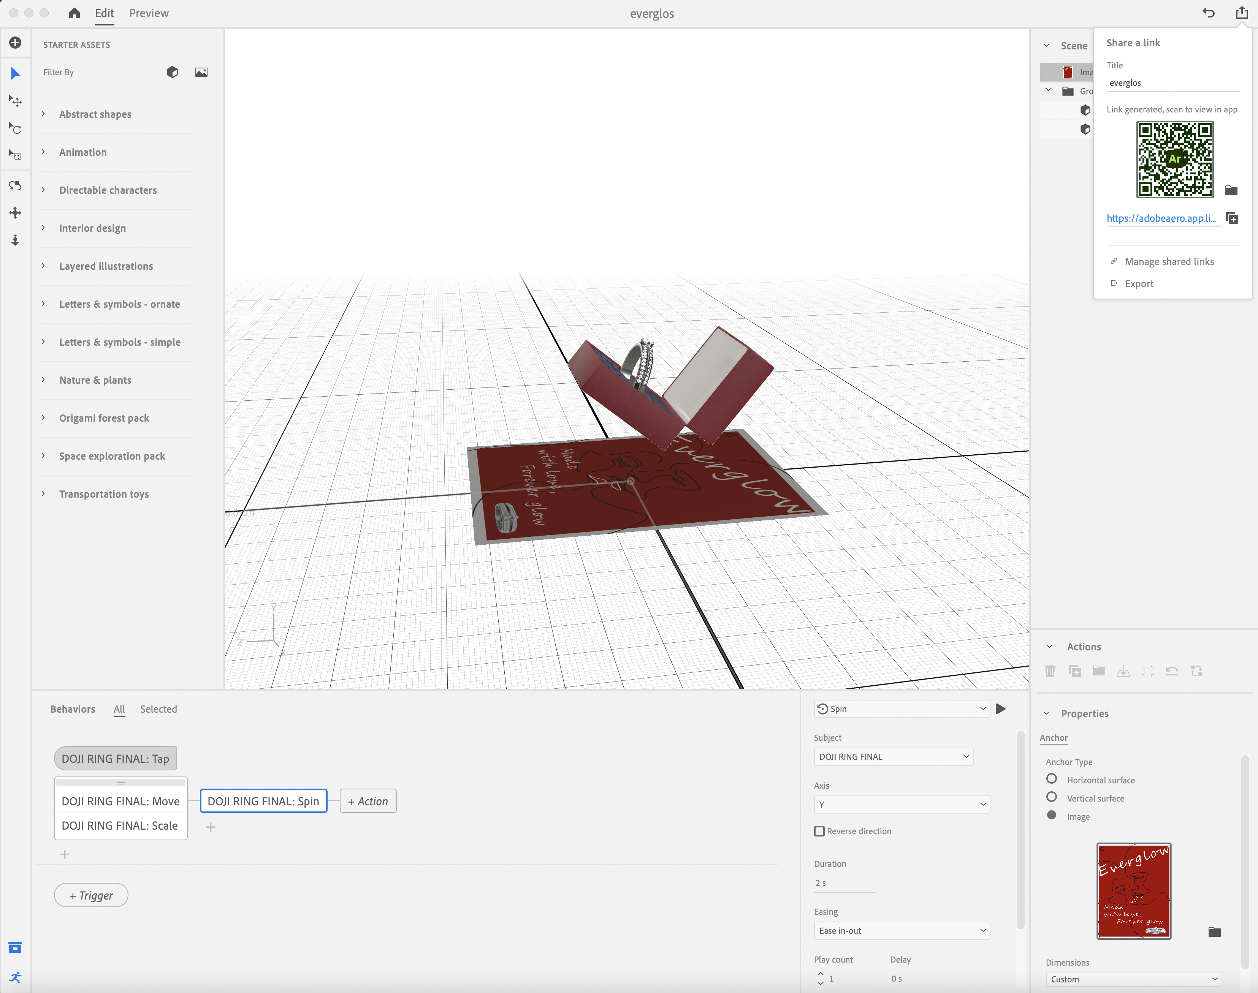Delete selected action using trash icon
Screen dimensions: 1258x993
[1050, 671]
